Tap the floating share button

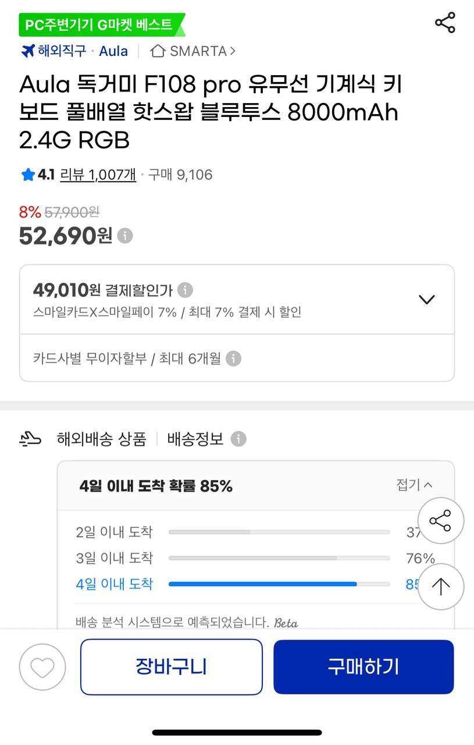(x=440, y=520)
